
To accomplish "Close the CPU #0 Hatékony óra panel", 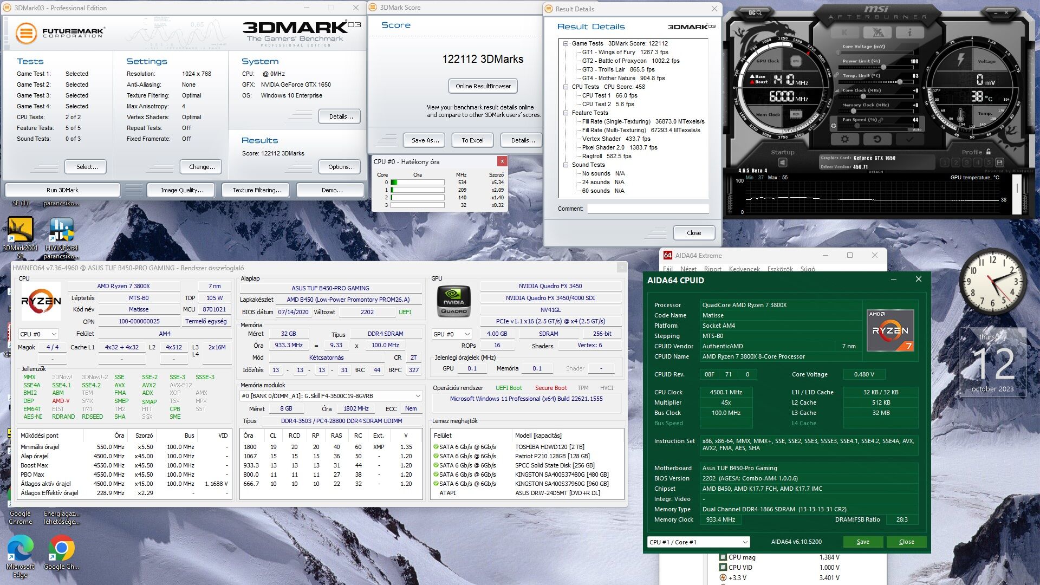I will point(502,161).
